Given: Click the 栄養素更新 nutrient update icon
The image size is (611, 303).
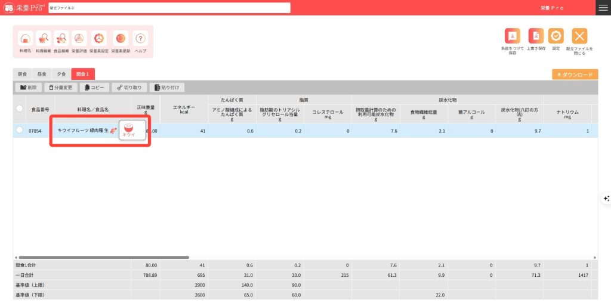Looking at the screenshot, I should pyautogui.click(x=121, y=39).
